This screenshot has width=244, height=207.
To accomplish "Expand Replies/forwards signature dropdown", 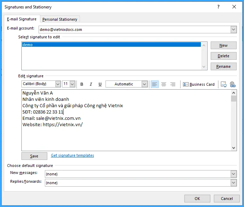I will (233, 183).
